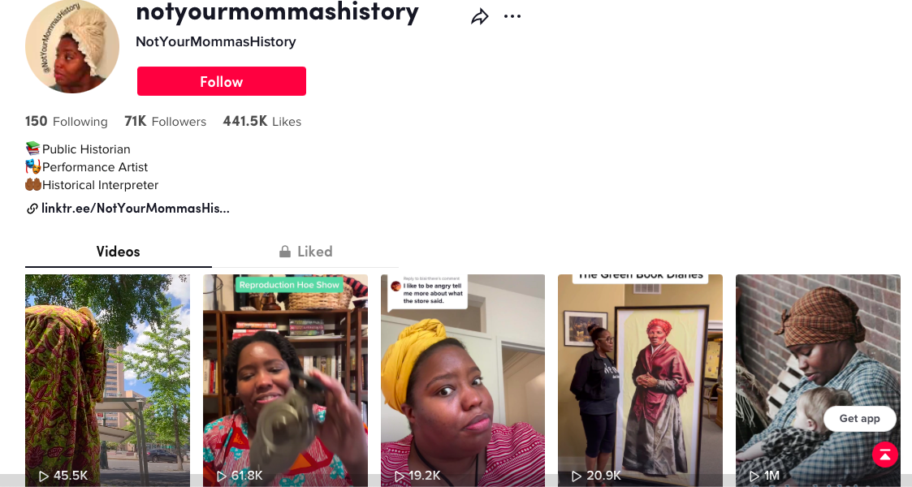912x487 pixels.
Task: Open the linktr.ee/NotYourMommasHis link
Action: coord(136,209)
